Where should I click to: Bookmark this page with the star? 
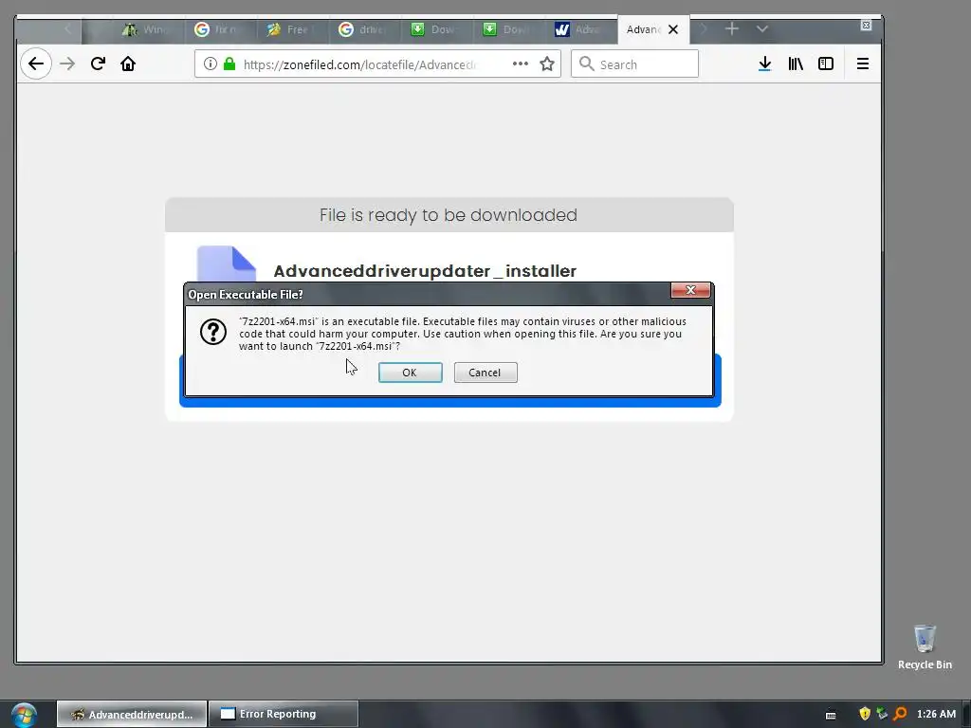tap(547, 64)
